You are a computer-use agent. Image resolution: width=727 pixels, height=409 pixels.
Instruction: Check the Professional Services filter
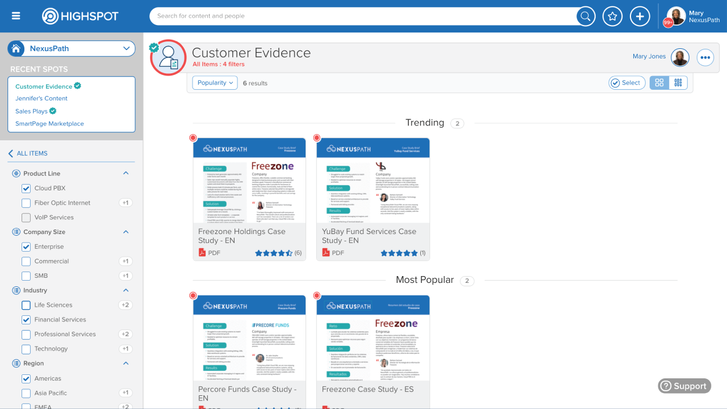pyautogui.click(x=26, y=335)
